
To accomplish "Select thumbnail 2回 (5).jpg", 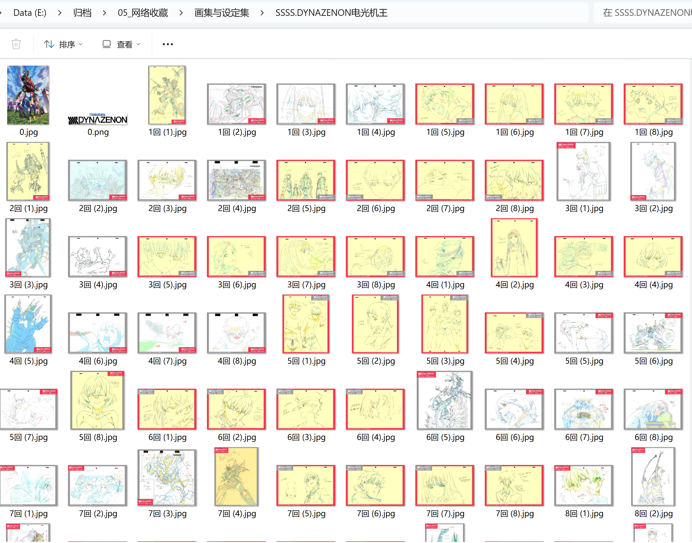I will (306, 180).
